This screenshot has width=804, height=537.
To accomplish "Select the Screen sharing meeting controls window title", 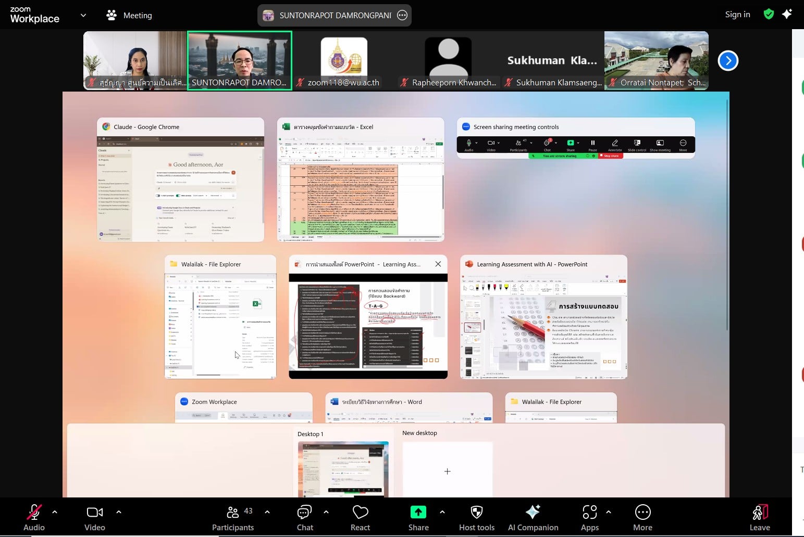I will coord(516,127).
